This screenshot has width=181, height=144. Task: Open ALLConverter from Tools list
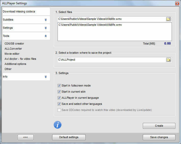pos(13,49)
